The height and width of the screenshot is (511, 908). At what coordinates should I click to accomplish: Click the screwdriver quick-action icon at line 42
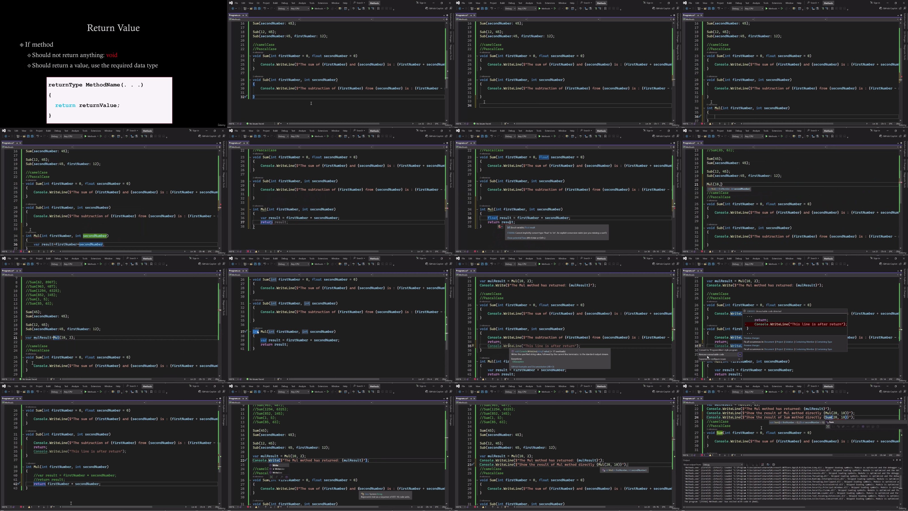19,484
